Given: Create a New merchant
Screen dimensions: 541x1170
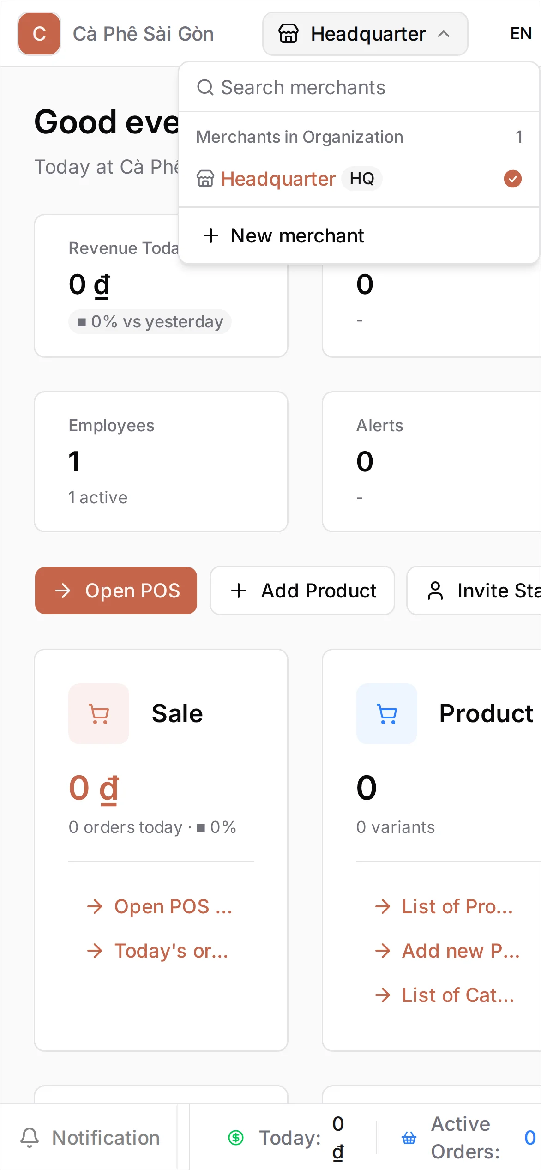Looking at the screenshot, I should 359,235.
